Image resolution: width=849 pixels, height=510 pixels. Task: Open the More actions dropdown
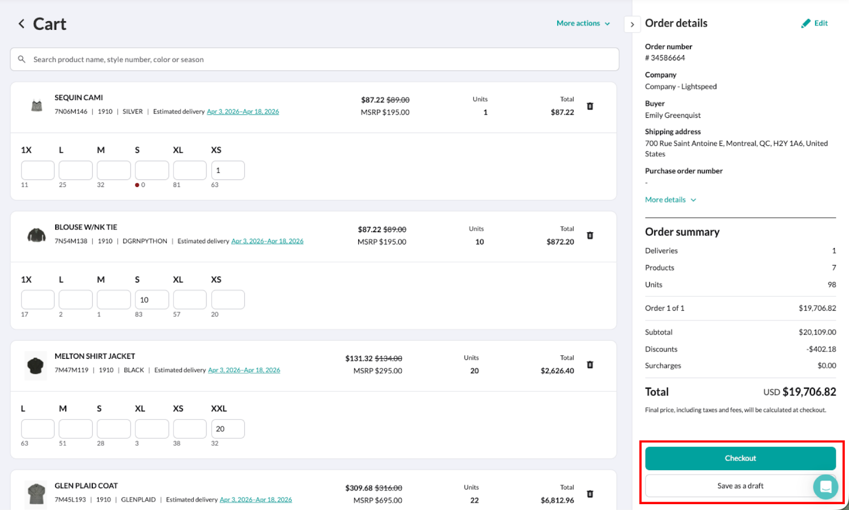(583, 23)
